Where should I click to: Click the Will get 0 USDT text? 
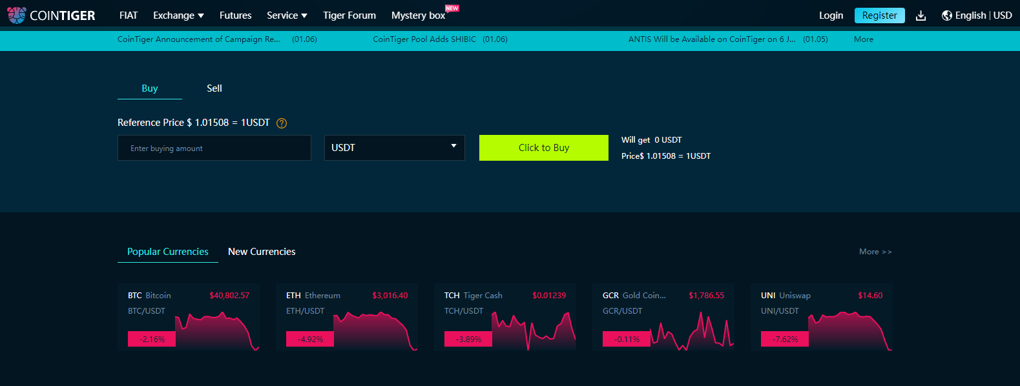coord(652,140)
